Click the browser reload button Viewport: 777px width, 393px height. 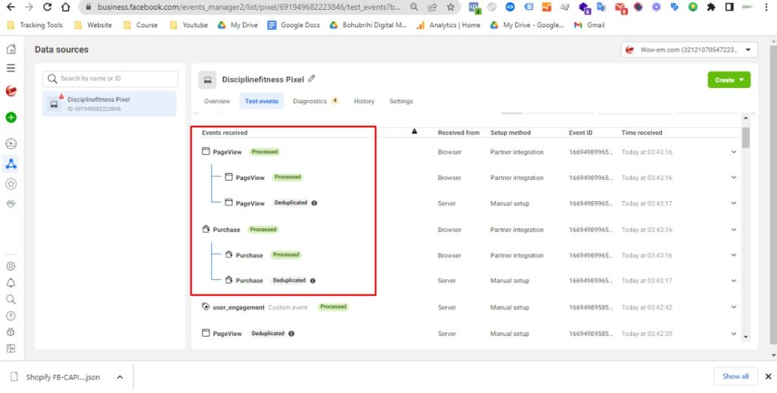(x=47, y=7)
